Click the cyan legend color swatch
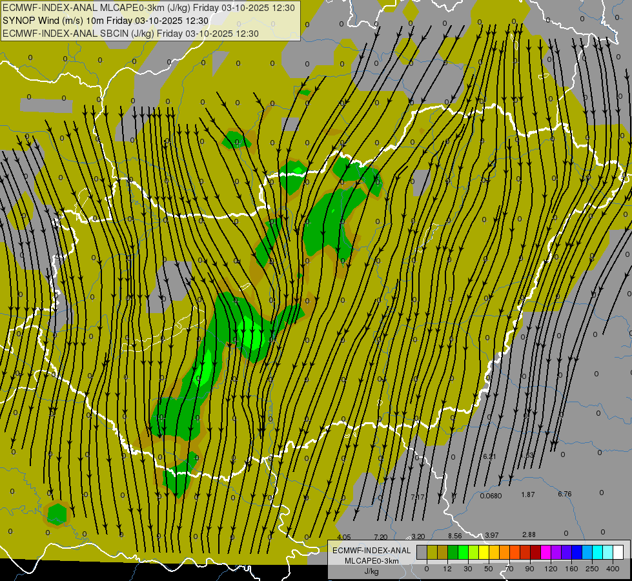 click(597, 553)
